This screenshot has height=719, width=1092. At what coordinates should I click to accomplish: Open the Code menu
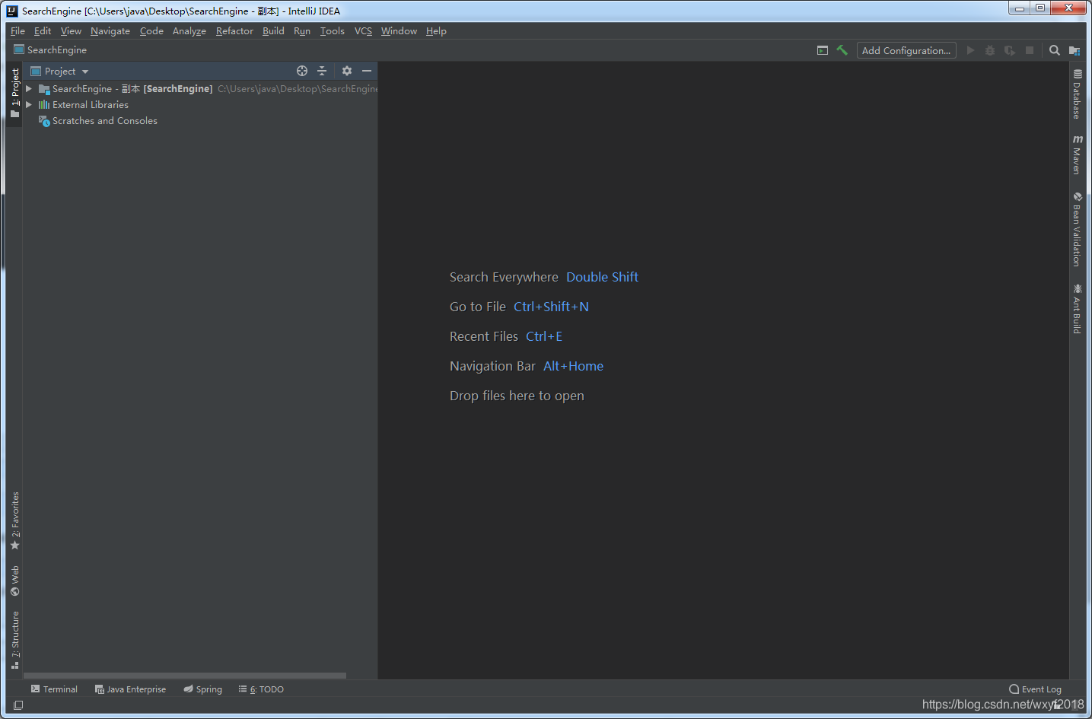coord(151,31)
